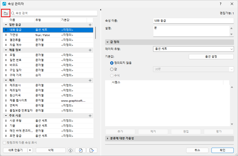Open the 데이터 유형 dropdown
Viewport: 238px width, 156px height.
193,49
